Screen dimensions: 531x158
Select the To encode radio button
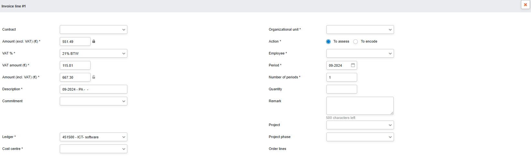click(356, 42)
